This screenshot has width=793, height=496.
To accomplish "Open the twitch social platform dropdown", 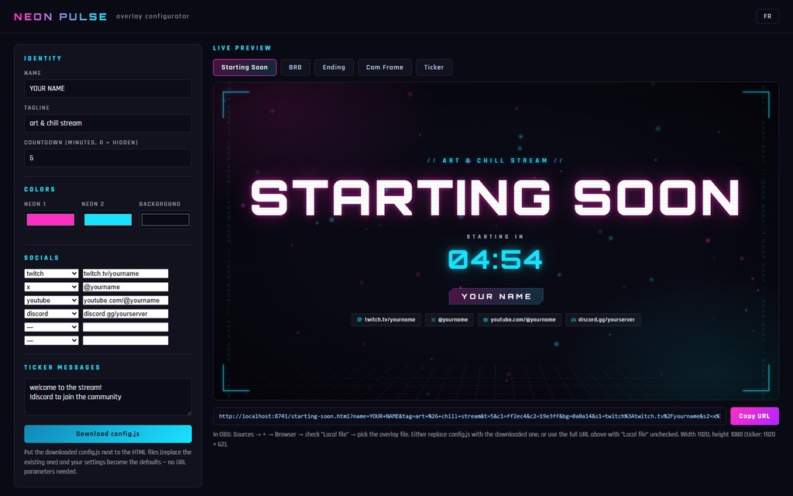I will (x=51, y=274).
